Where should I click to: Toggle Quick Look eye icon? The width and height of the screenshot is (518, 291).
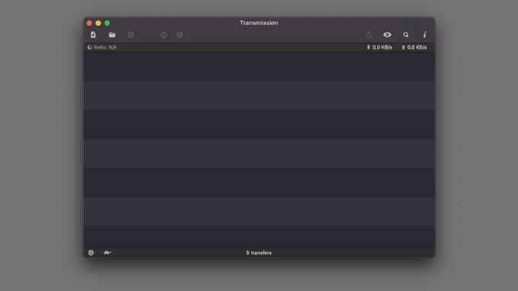click(387, 35)
